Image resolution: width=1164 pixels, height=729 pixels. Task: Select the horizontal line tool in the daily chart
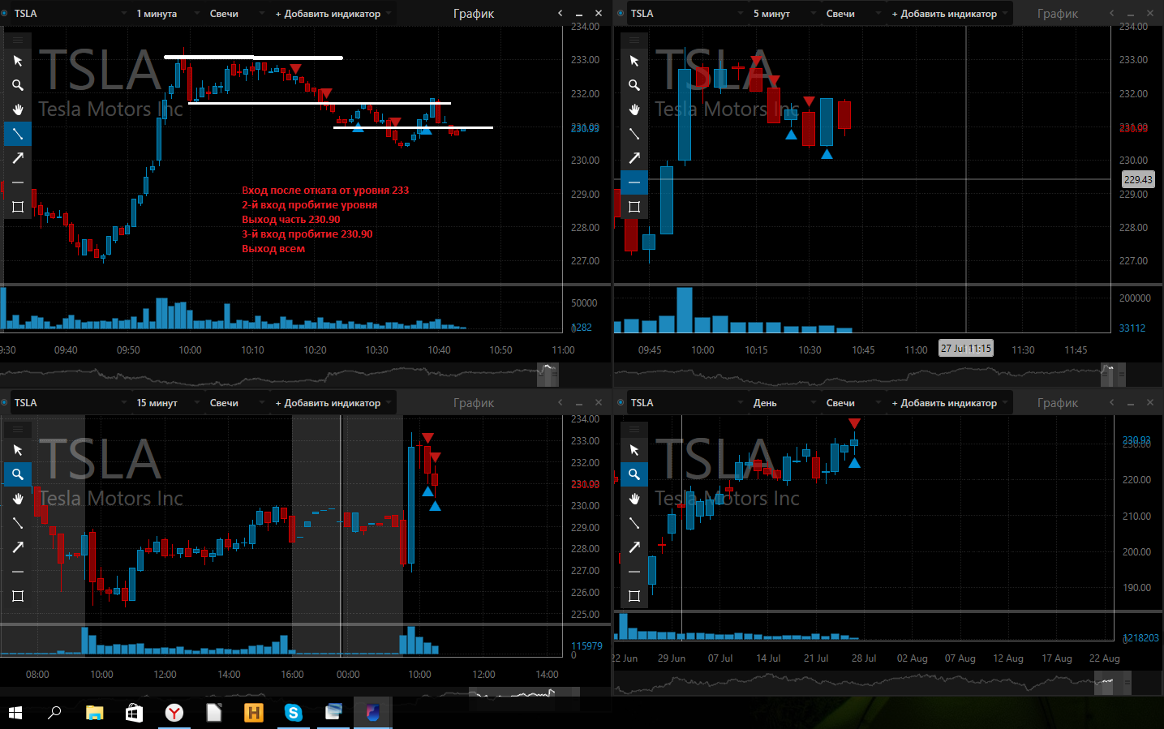click(634, 572)
